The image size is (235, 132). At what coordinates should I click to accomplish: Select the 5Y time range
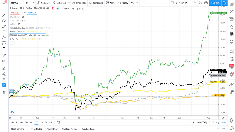tap(46, 122)
